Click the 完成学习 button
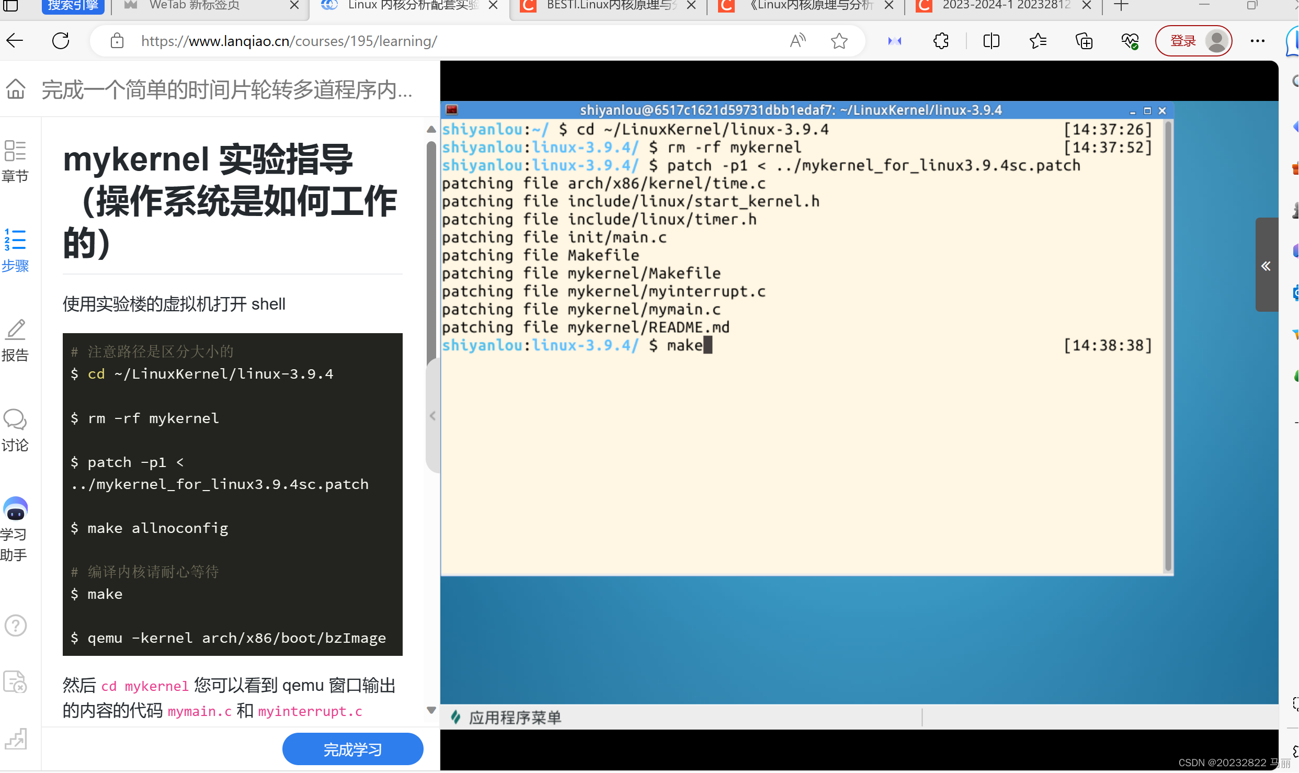 click(x=352, y=749)
